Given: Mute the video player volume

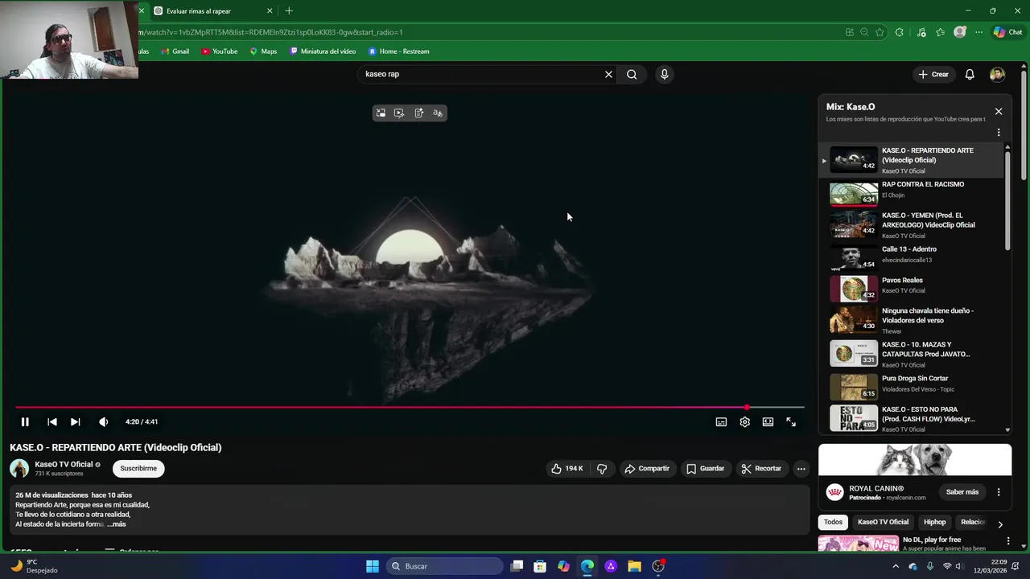Looking at the screenshot, I should 103,421.
